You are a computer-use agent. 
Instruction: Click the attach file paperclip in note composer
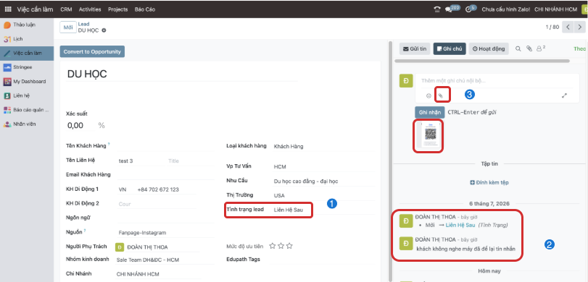pos(441,95)
